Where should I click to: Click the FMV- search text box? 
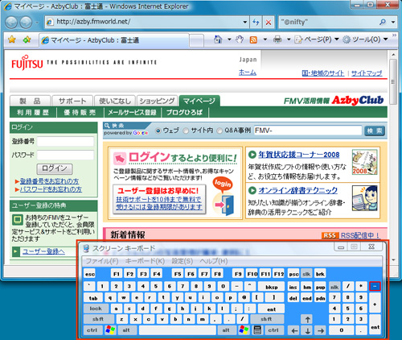[x=308, y=131]
